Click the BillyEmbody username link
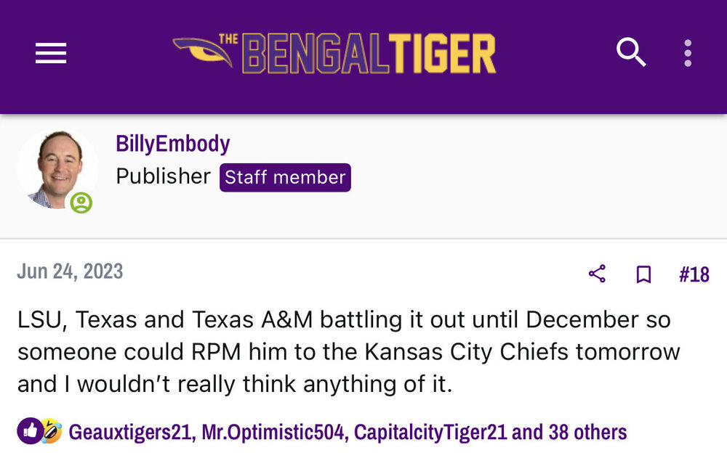 173,144
